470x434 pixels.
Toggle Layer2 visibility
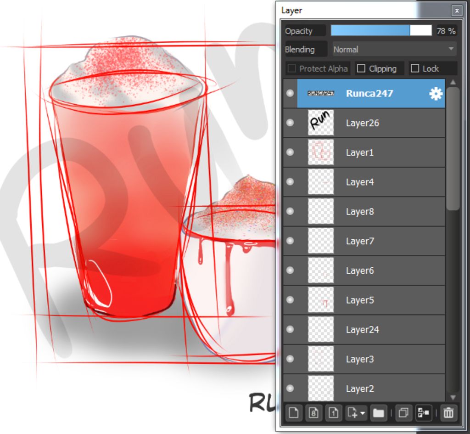pyautogui.click(x=290, y=389)
